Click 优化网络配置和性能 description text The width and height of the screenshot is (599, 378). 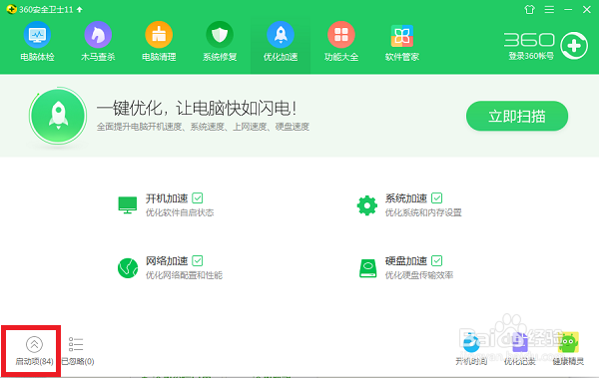click(184, 275)
